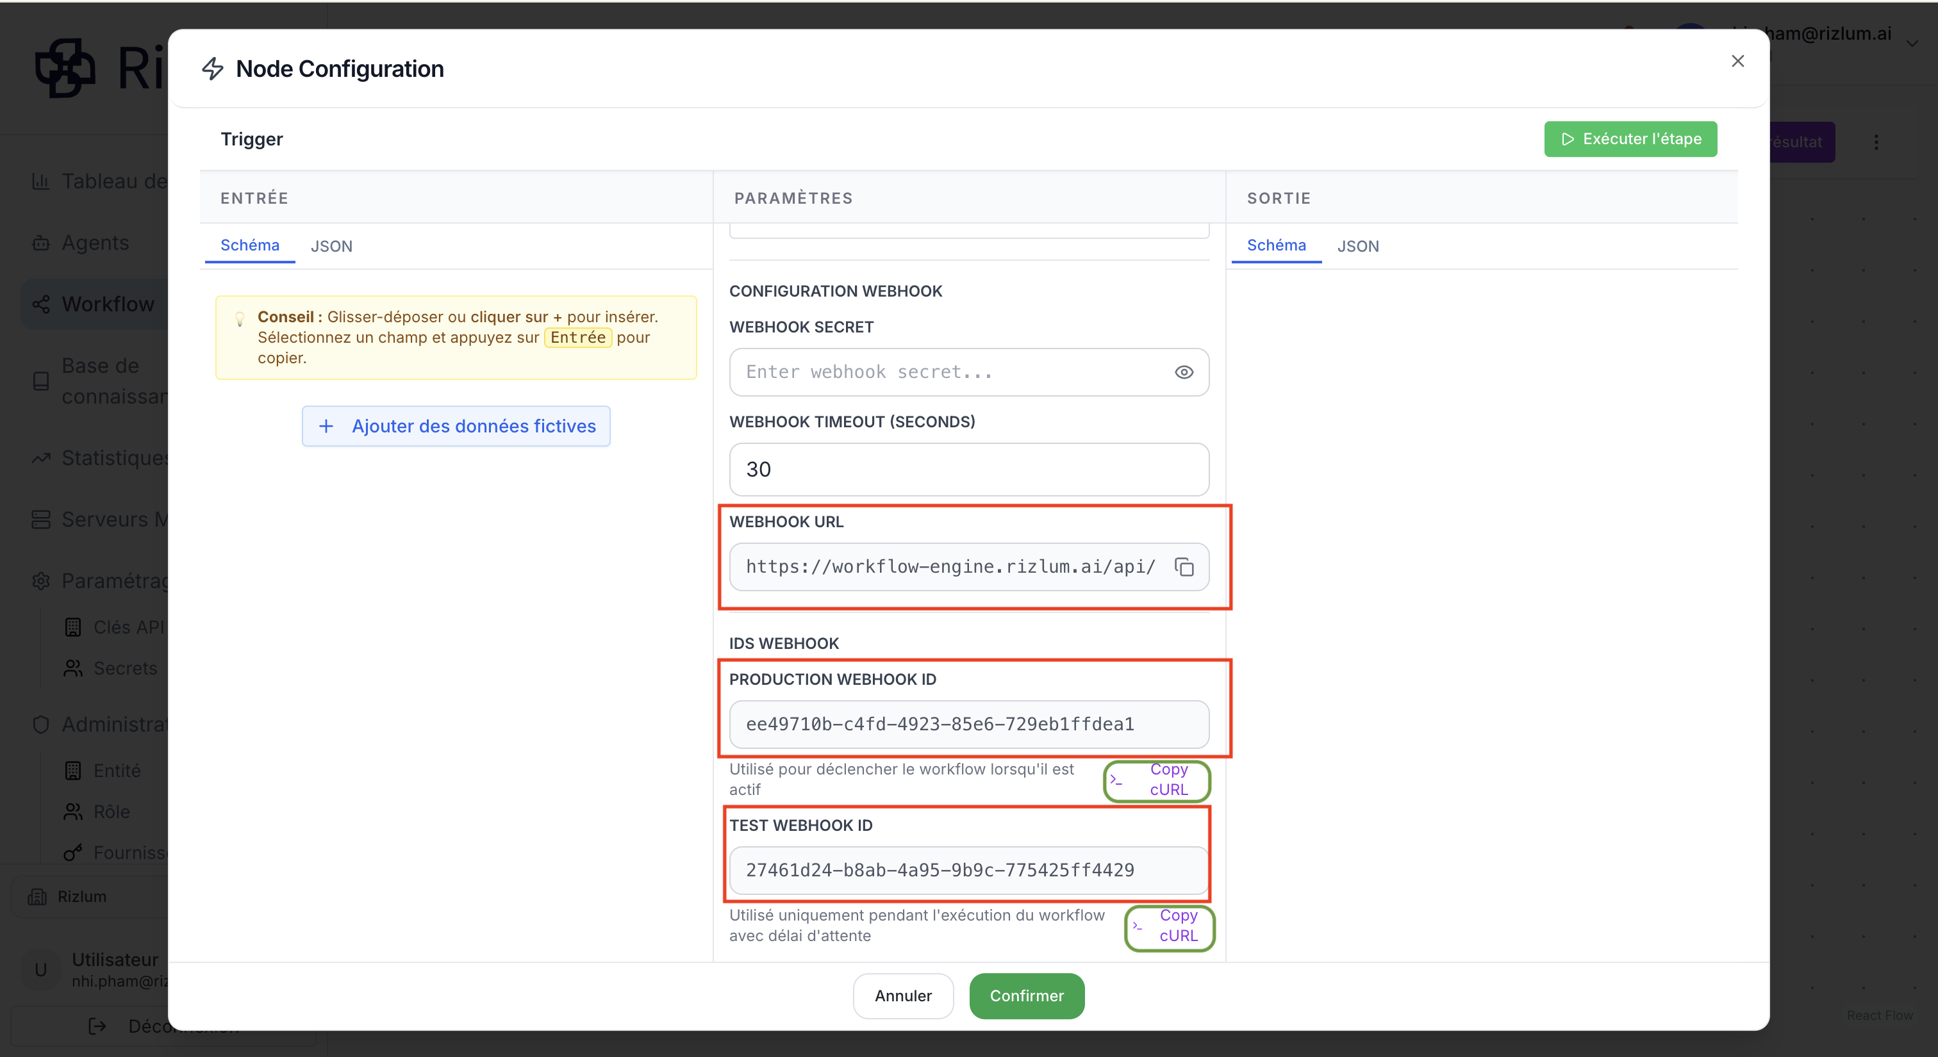This screenshot has width=1938, height=1057.
Task: Click the Agents robot icon
Action: (40, 243)
